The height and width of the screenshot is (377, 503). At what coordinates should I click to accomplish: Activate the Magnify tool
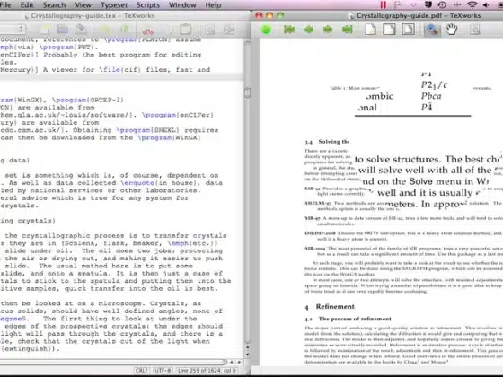(x=432, y=30)
